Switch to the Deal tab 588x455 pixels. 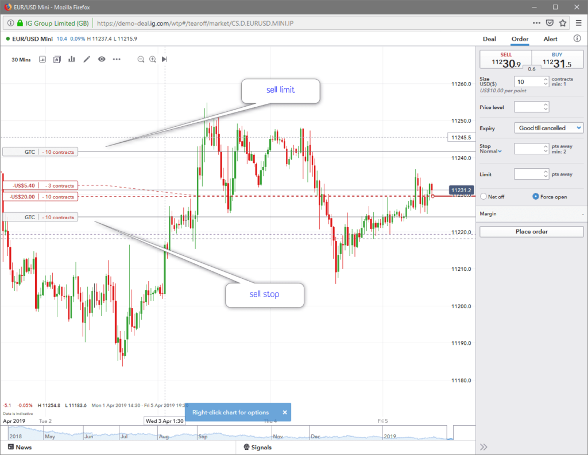click(489, 39)
